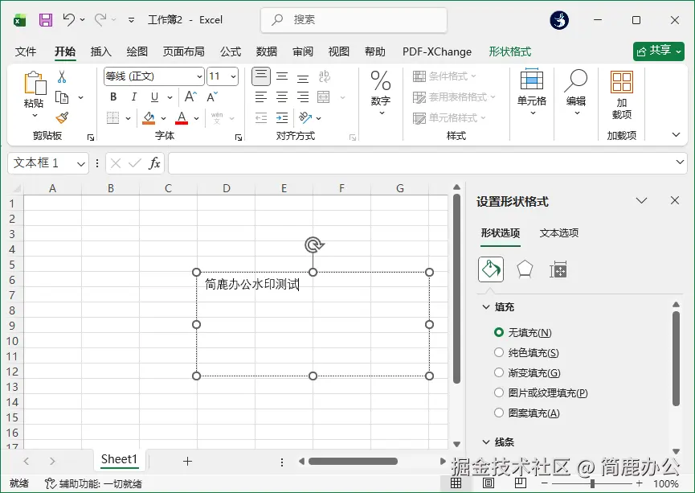Enable 纯色填充 fill option
This screenshot has width=695, height=493.
[x=499, y=352]
